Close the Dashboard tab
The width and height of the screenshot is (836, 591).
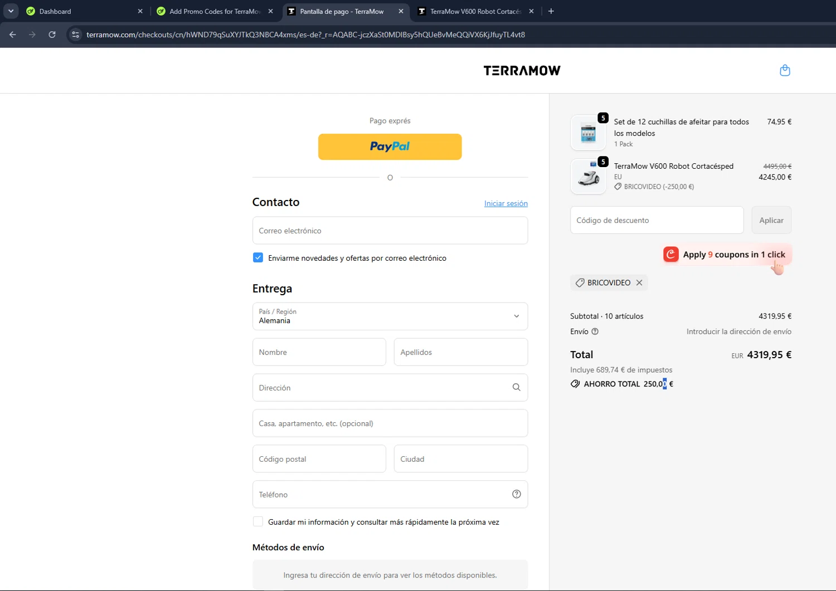tap(140, 11)
